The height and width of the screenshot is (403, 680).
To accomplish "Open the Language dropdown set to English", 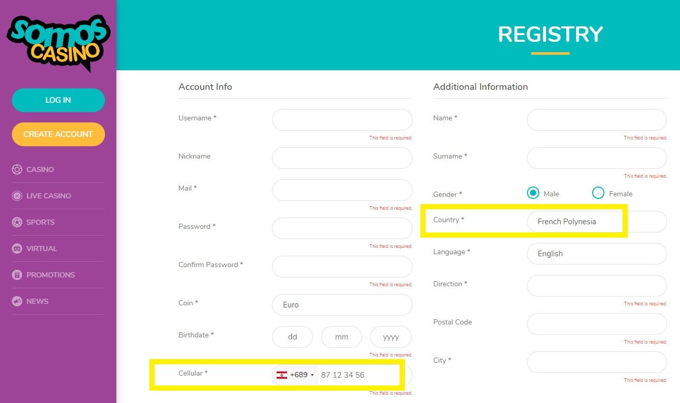I will (596, 254).
